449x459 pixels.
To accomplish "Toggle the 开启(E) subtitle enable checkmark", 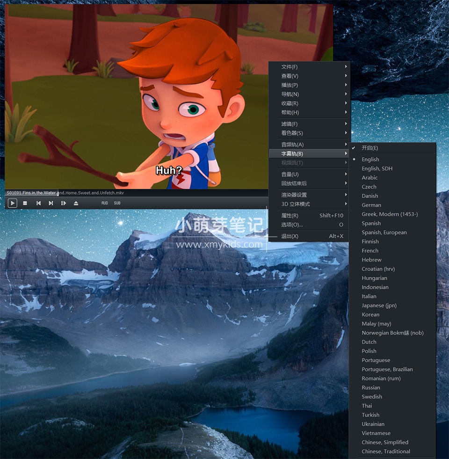I will click(369, 148).
